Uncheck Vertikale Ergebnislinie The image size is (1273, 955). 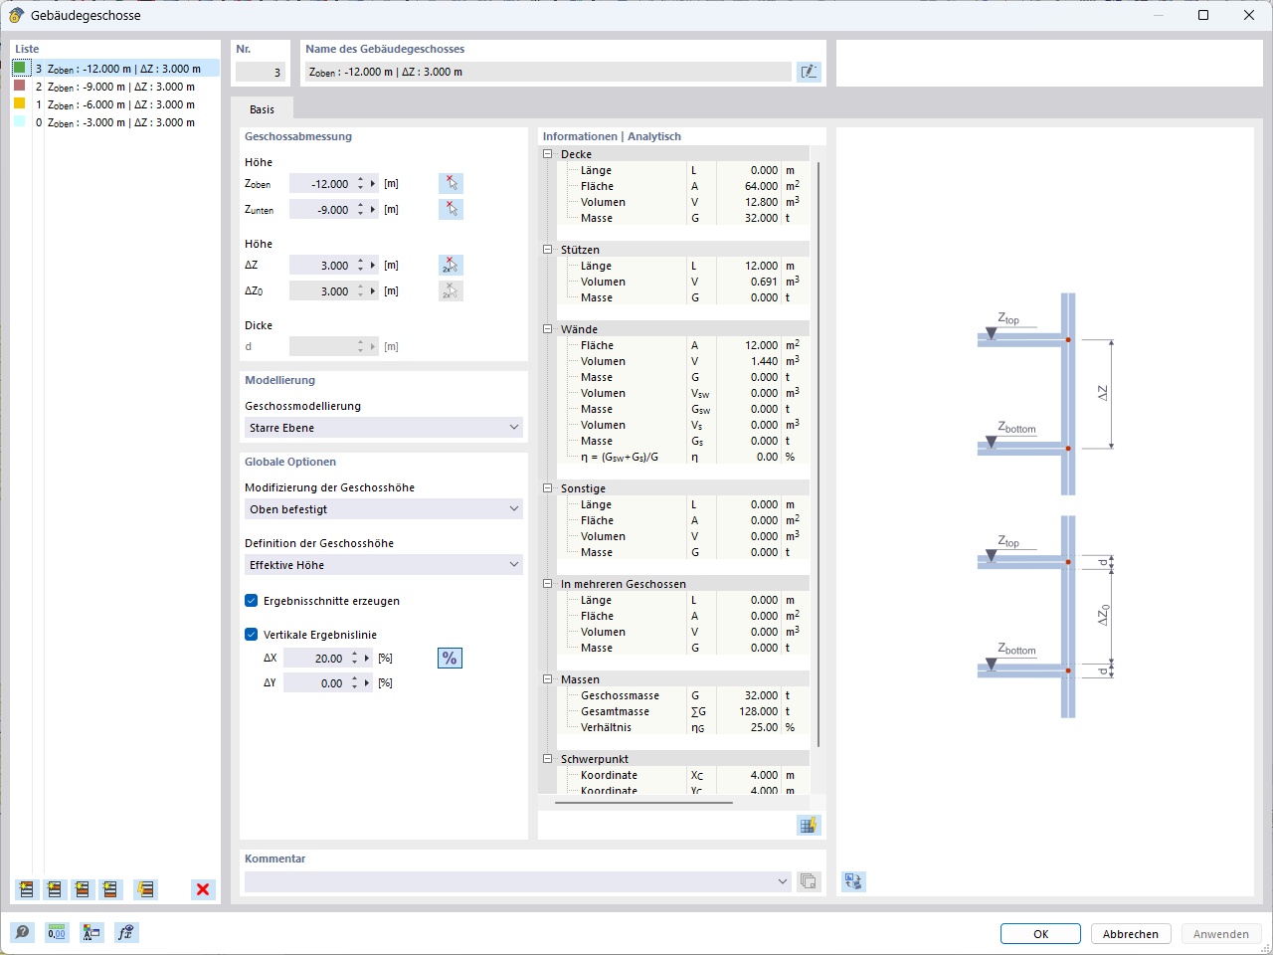252,635
